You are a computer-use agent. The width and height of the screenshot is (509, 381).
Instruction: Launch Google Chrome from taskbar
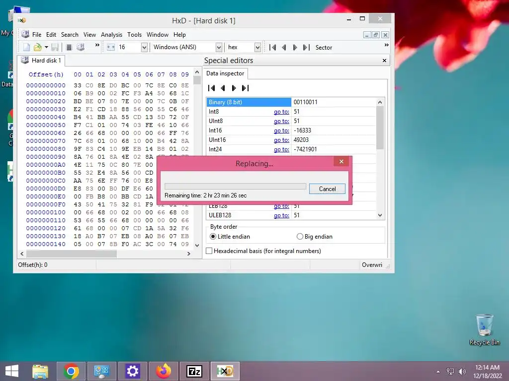[71, 371]
